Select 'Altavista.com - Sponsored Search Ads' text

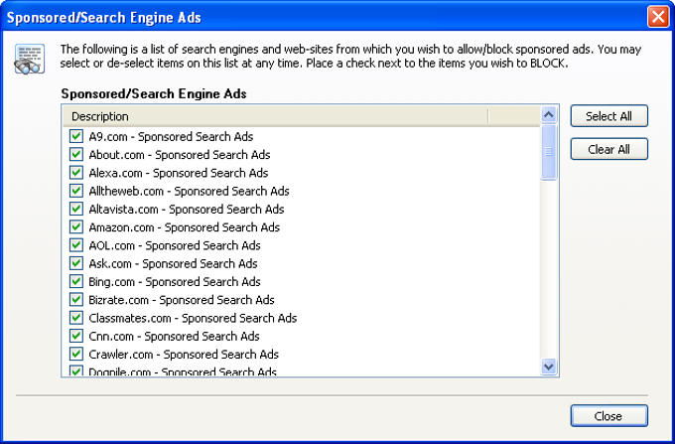click(187, 210)
